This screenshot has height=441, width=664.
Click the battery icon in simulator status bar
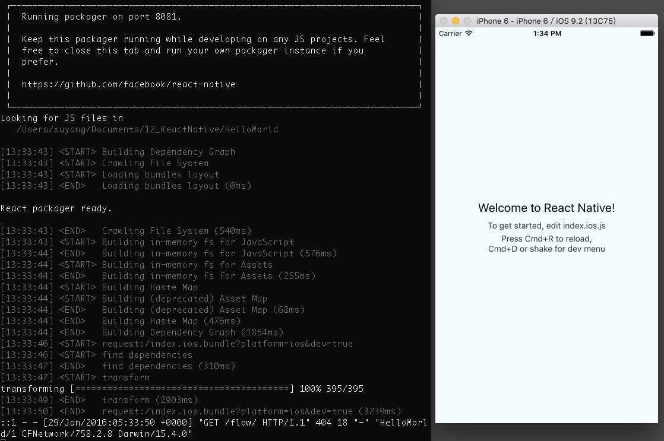(x=647, y=33)
